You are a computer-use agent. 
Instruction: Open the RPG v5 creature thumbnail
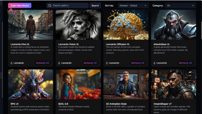[31, 84]
